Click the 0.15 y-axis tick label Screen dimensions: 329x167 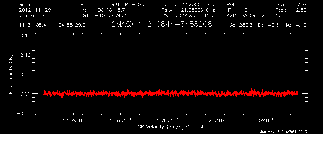[x=25, y=35]
